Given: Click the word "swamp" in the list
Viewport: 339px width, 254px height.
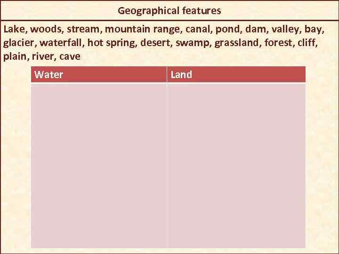Looking at the screenshot, I should pyautogui.click(x=196, y=43).
